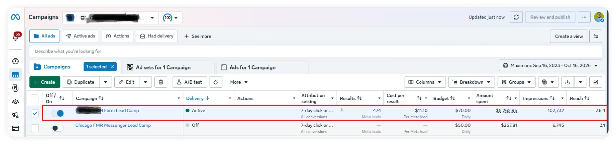This screenshot has width=616, height=145.
Task: Click the Edit button
Action: tap(127, 82)
